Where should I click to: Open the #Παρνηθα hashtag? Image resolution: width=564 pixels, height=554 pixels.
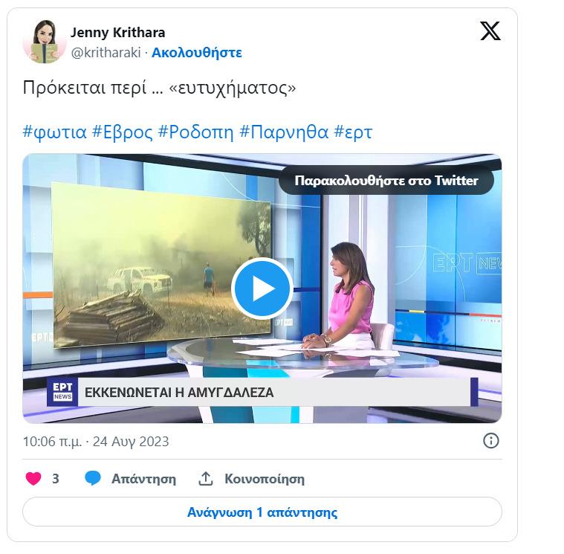click(284, 132)
